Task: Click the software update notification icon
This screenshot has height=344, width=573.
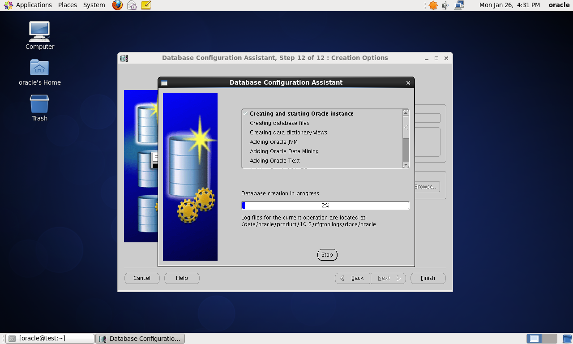Action: coord(433,5)
